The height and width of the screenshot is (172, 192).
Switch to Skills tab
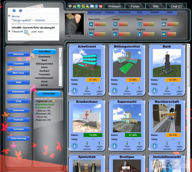pyautogui.click(x=140, y=12)
